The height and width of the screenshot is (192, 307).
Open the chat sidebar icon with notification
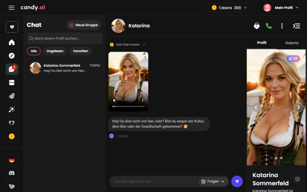click(x=12, y=69)
